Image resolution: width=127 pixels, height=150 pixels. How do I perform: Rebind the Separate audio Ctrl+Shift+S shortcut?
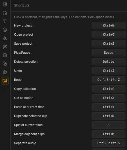(108, 143)
